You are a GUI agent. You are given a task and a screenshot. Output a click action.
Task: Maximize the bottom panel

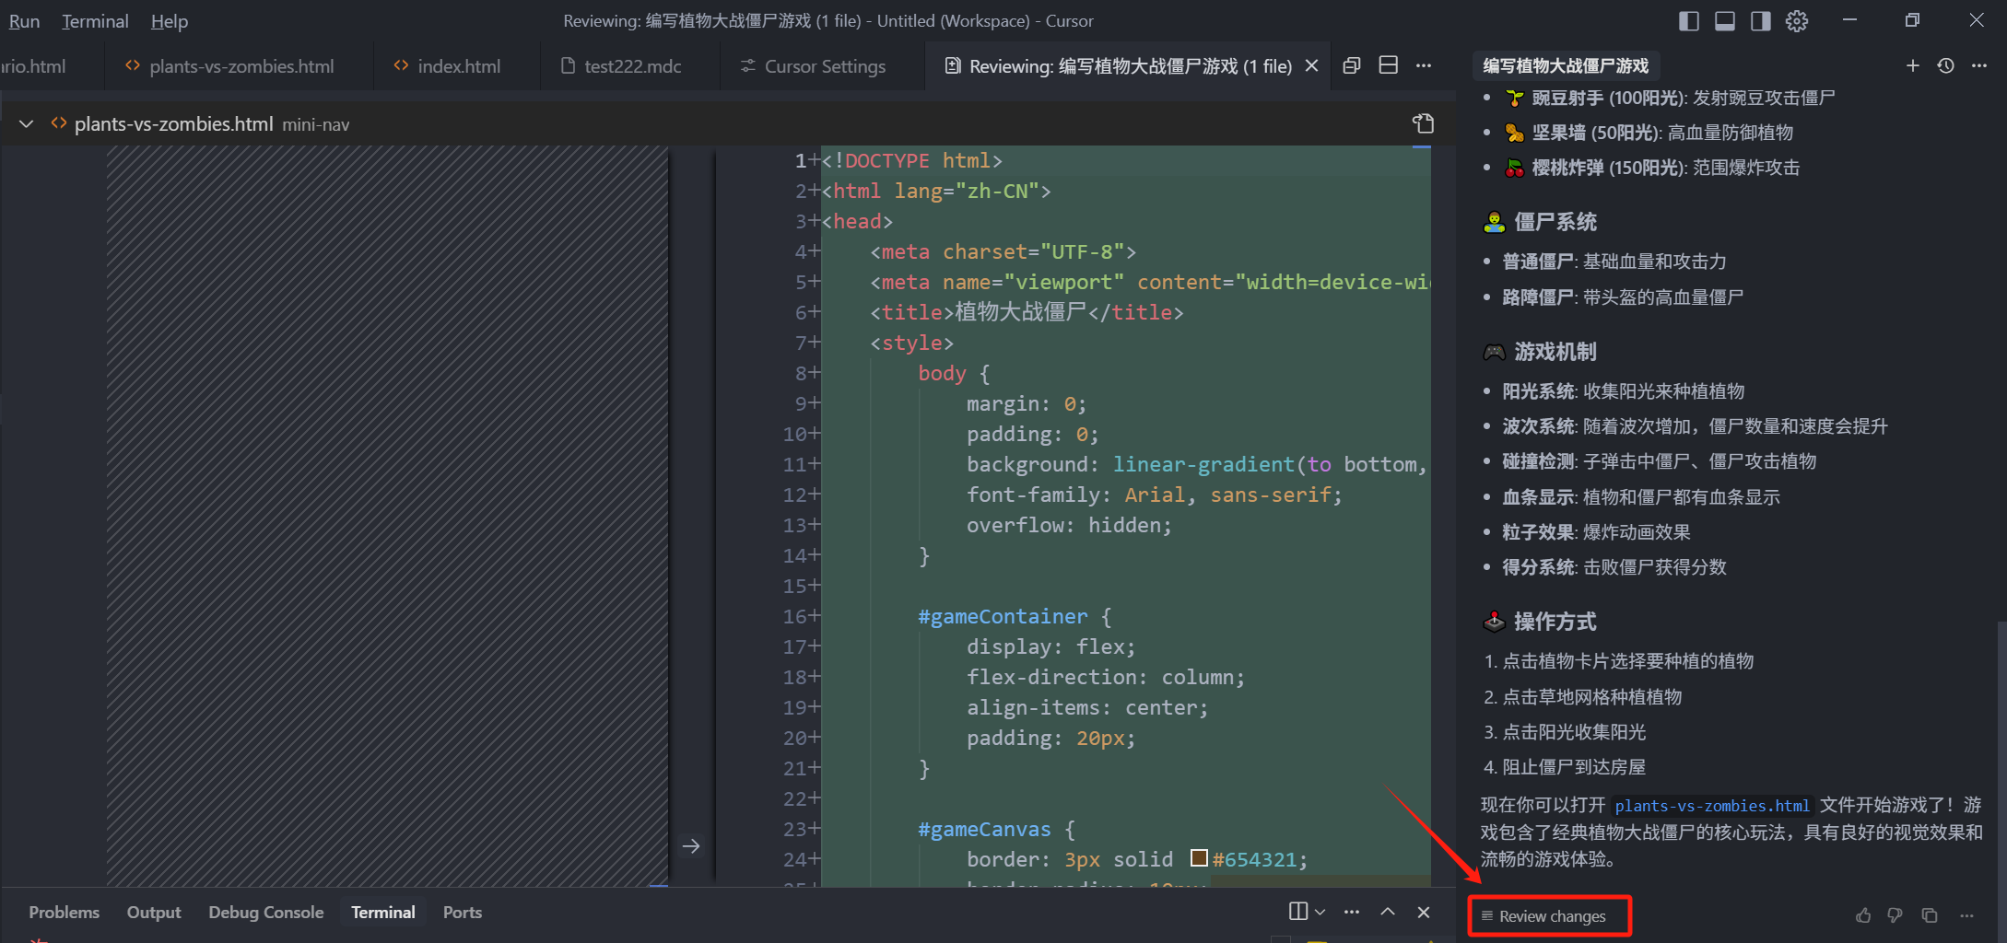pos(1388,912)
